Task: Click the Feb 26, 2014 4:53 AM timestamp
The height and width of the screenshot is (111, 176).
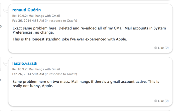Action: click(28, 21)
